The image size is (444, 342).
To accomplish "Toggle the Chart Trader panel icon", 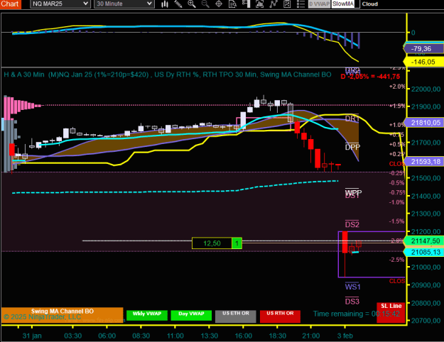I will click(246, 4).
